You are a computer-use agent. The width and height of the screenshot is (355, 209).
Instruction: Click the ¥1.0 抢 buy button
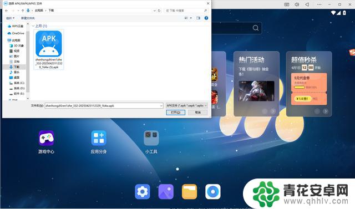tap(303, 99)
